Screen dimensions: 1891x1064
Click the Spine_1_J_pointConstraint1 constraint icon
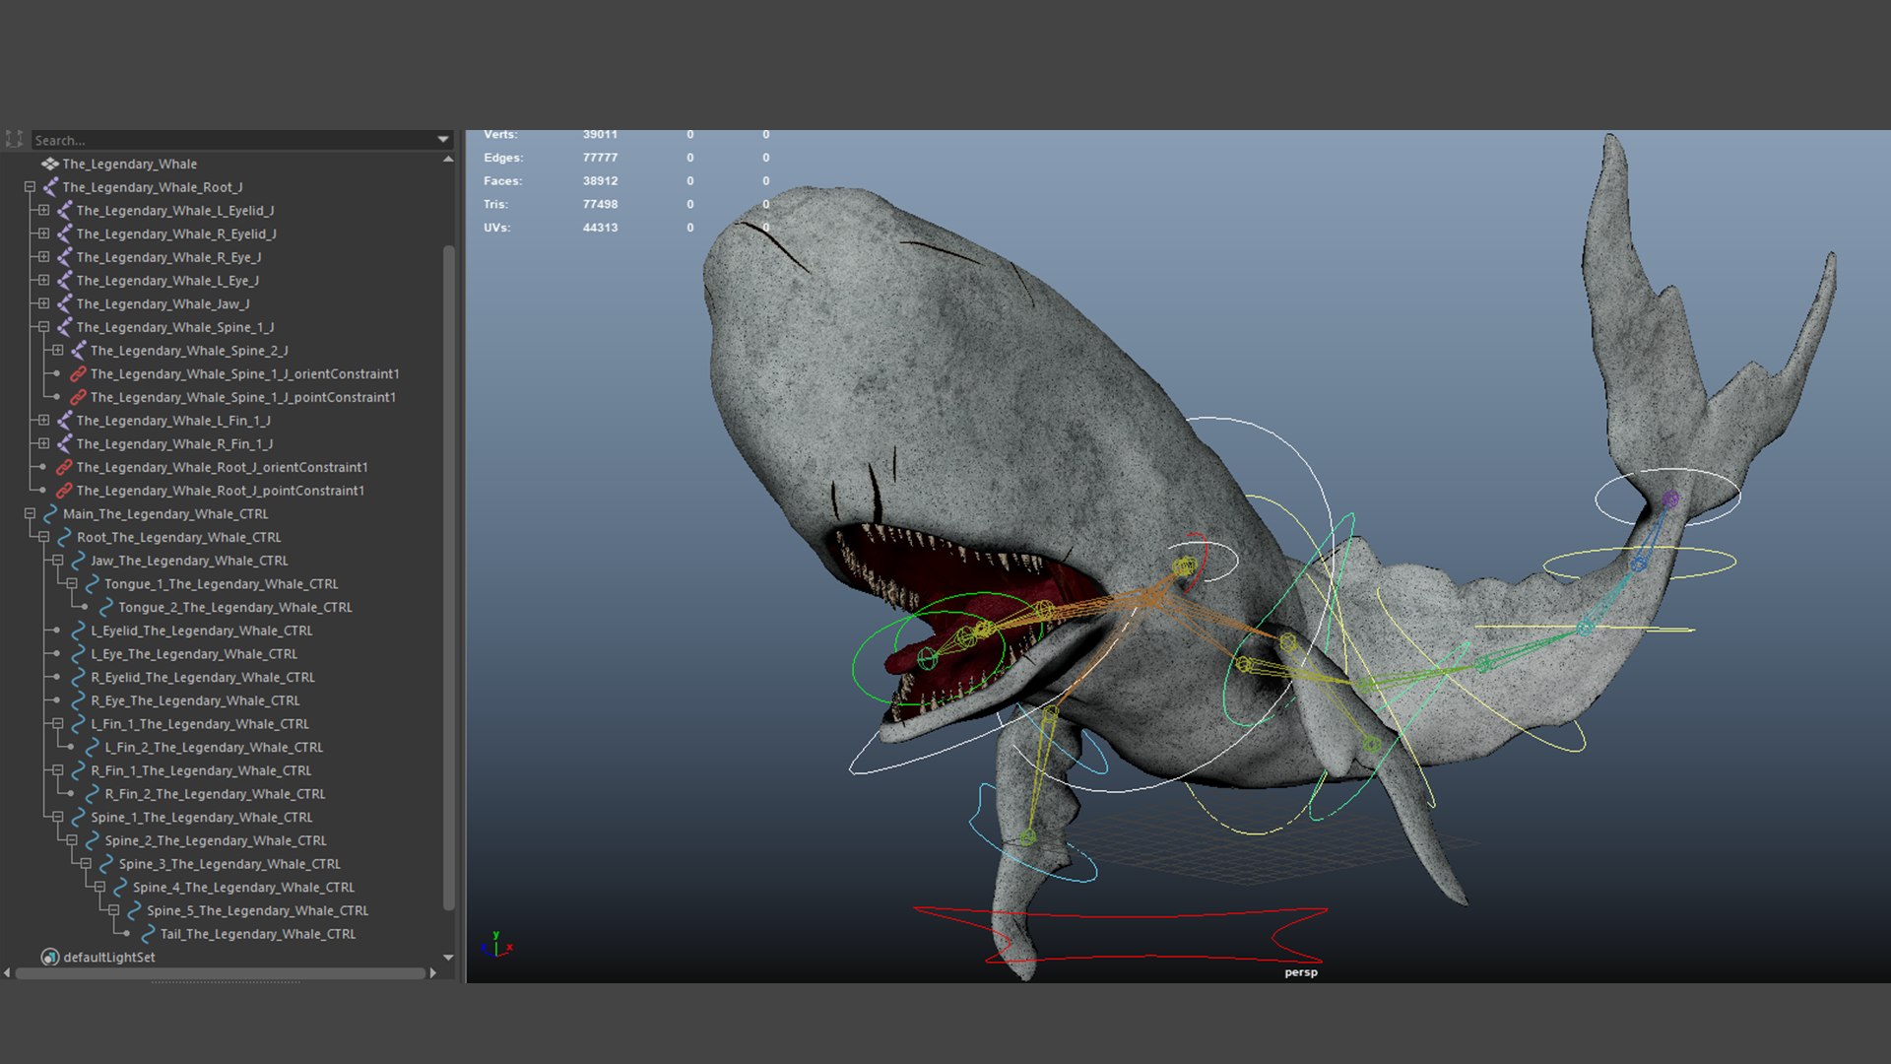(78, 397)
